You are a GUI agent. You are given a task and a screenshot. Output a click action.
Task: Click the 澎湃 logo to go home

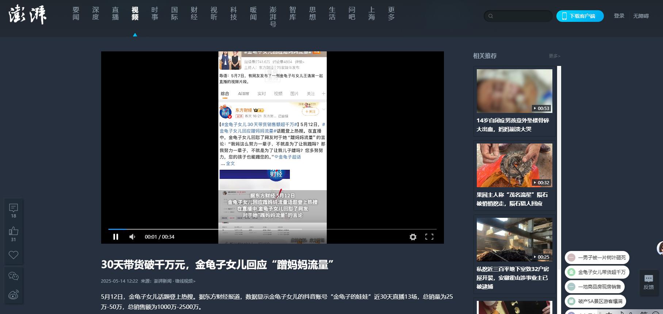click(x=27, y=15)
